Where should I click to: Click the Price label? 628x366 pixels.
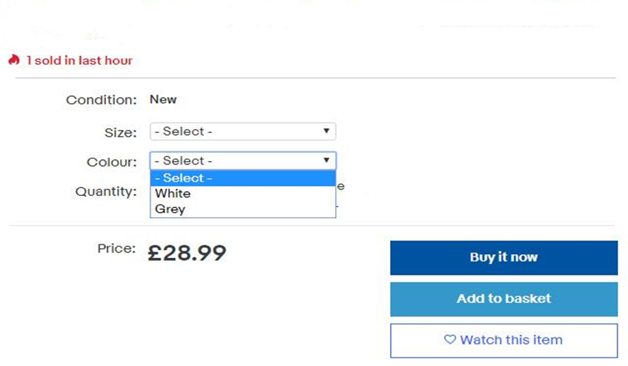coord(116,248)
